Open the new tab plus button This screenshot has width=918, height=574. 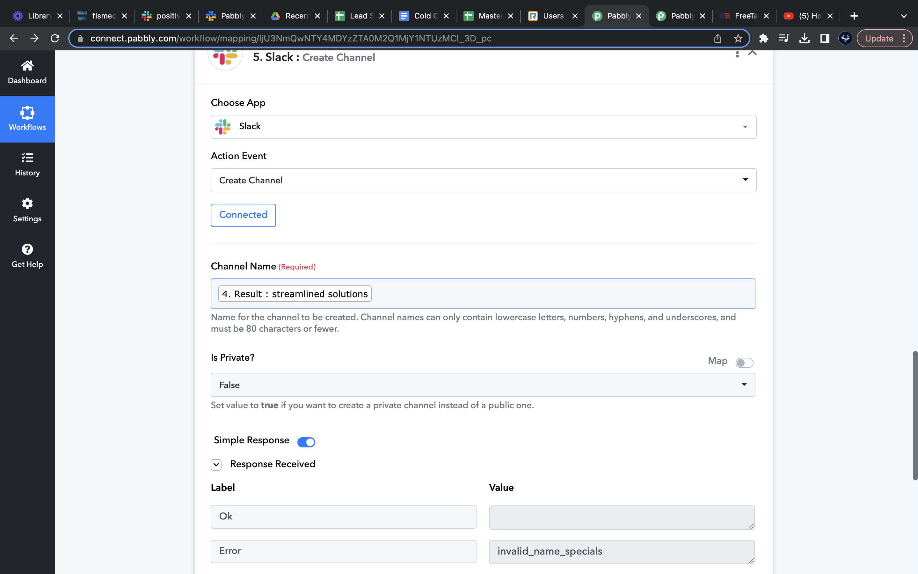point(854,16)
